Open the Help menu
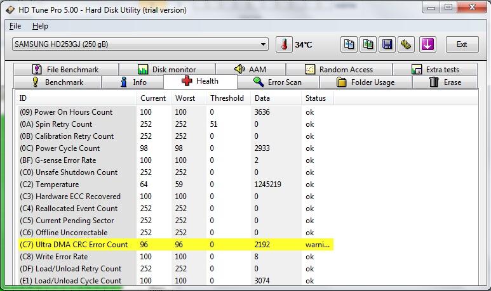Image resolution: width=491 pixels, height=291 pixels. point(40,26)
